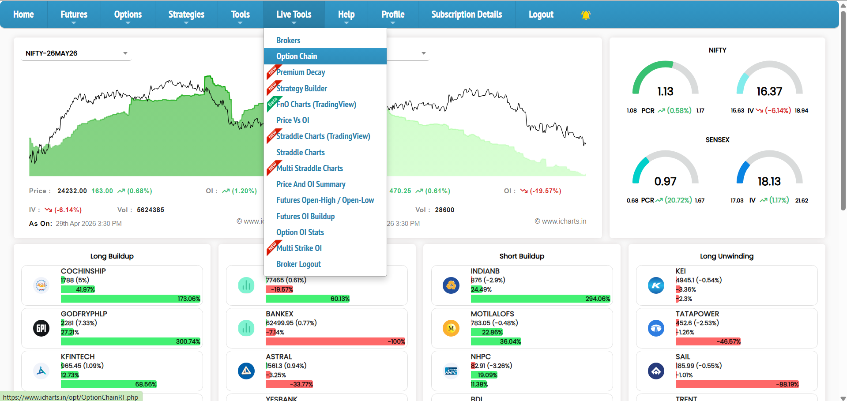Click the NIFTY IV gauge showing 16.37
Viewport: 847px width, 401px height.
[769, 79]
